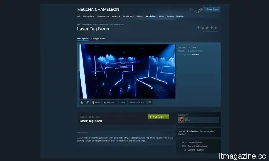Click the 3 Current Favorites stat
This screenshot has width=269, height=161.
pos(194,150)
